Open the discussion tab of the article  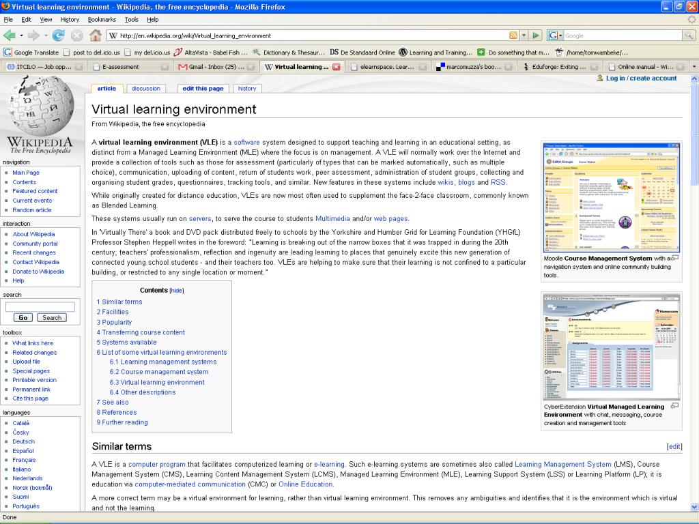click(x=146, y=88)
